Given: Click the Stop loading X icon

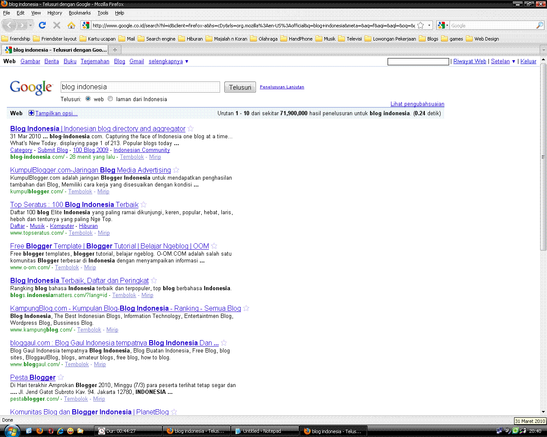Looking at the screenshot, I should coord(57,26).
